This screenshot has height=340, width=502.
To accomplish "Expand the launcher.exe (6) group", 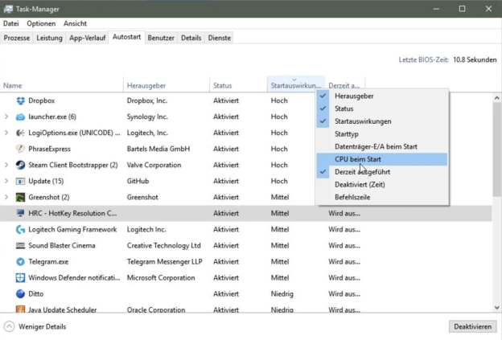I will point(6,117).
